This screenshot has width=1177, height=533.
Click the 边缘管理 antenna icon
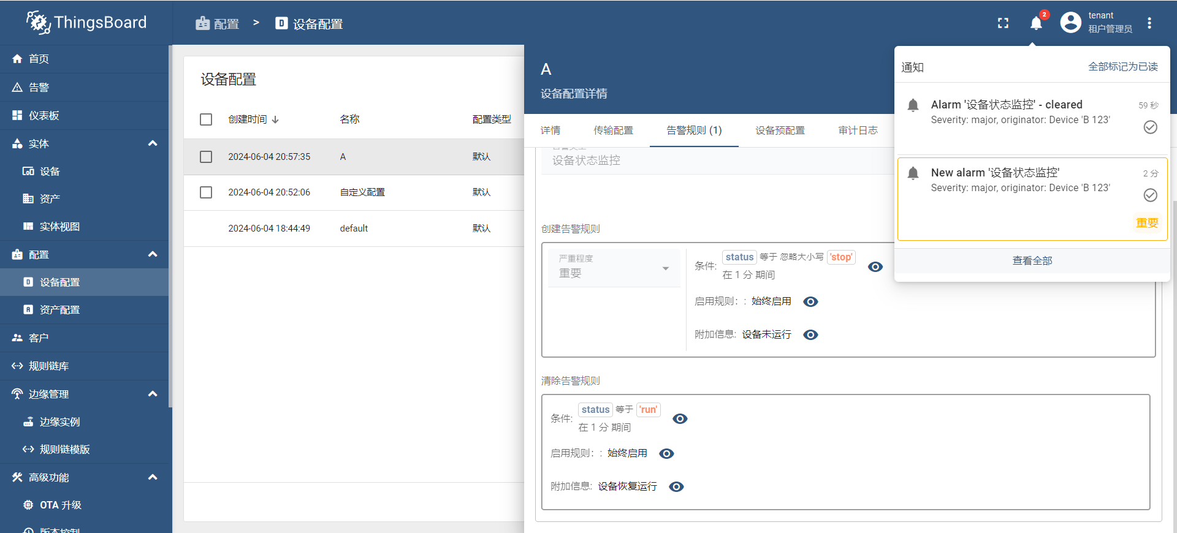[17, 394]
